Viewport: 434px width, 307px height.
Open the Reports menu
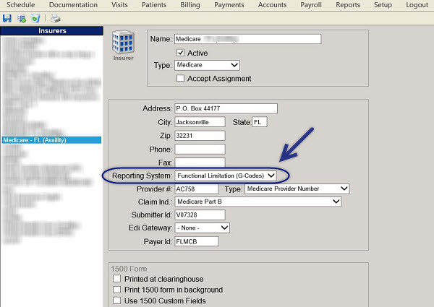[348, 5]
